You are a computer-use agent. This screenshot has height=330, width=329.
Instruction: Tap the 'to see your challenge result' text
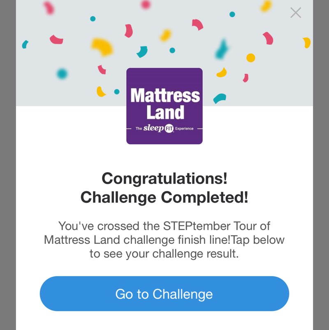(x=164, y=253)
